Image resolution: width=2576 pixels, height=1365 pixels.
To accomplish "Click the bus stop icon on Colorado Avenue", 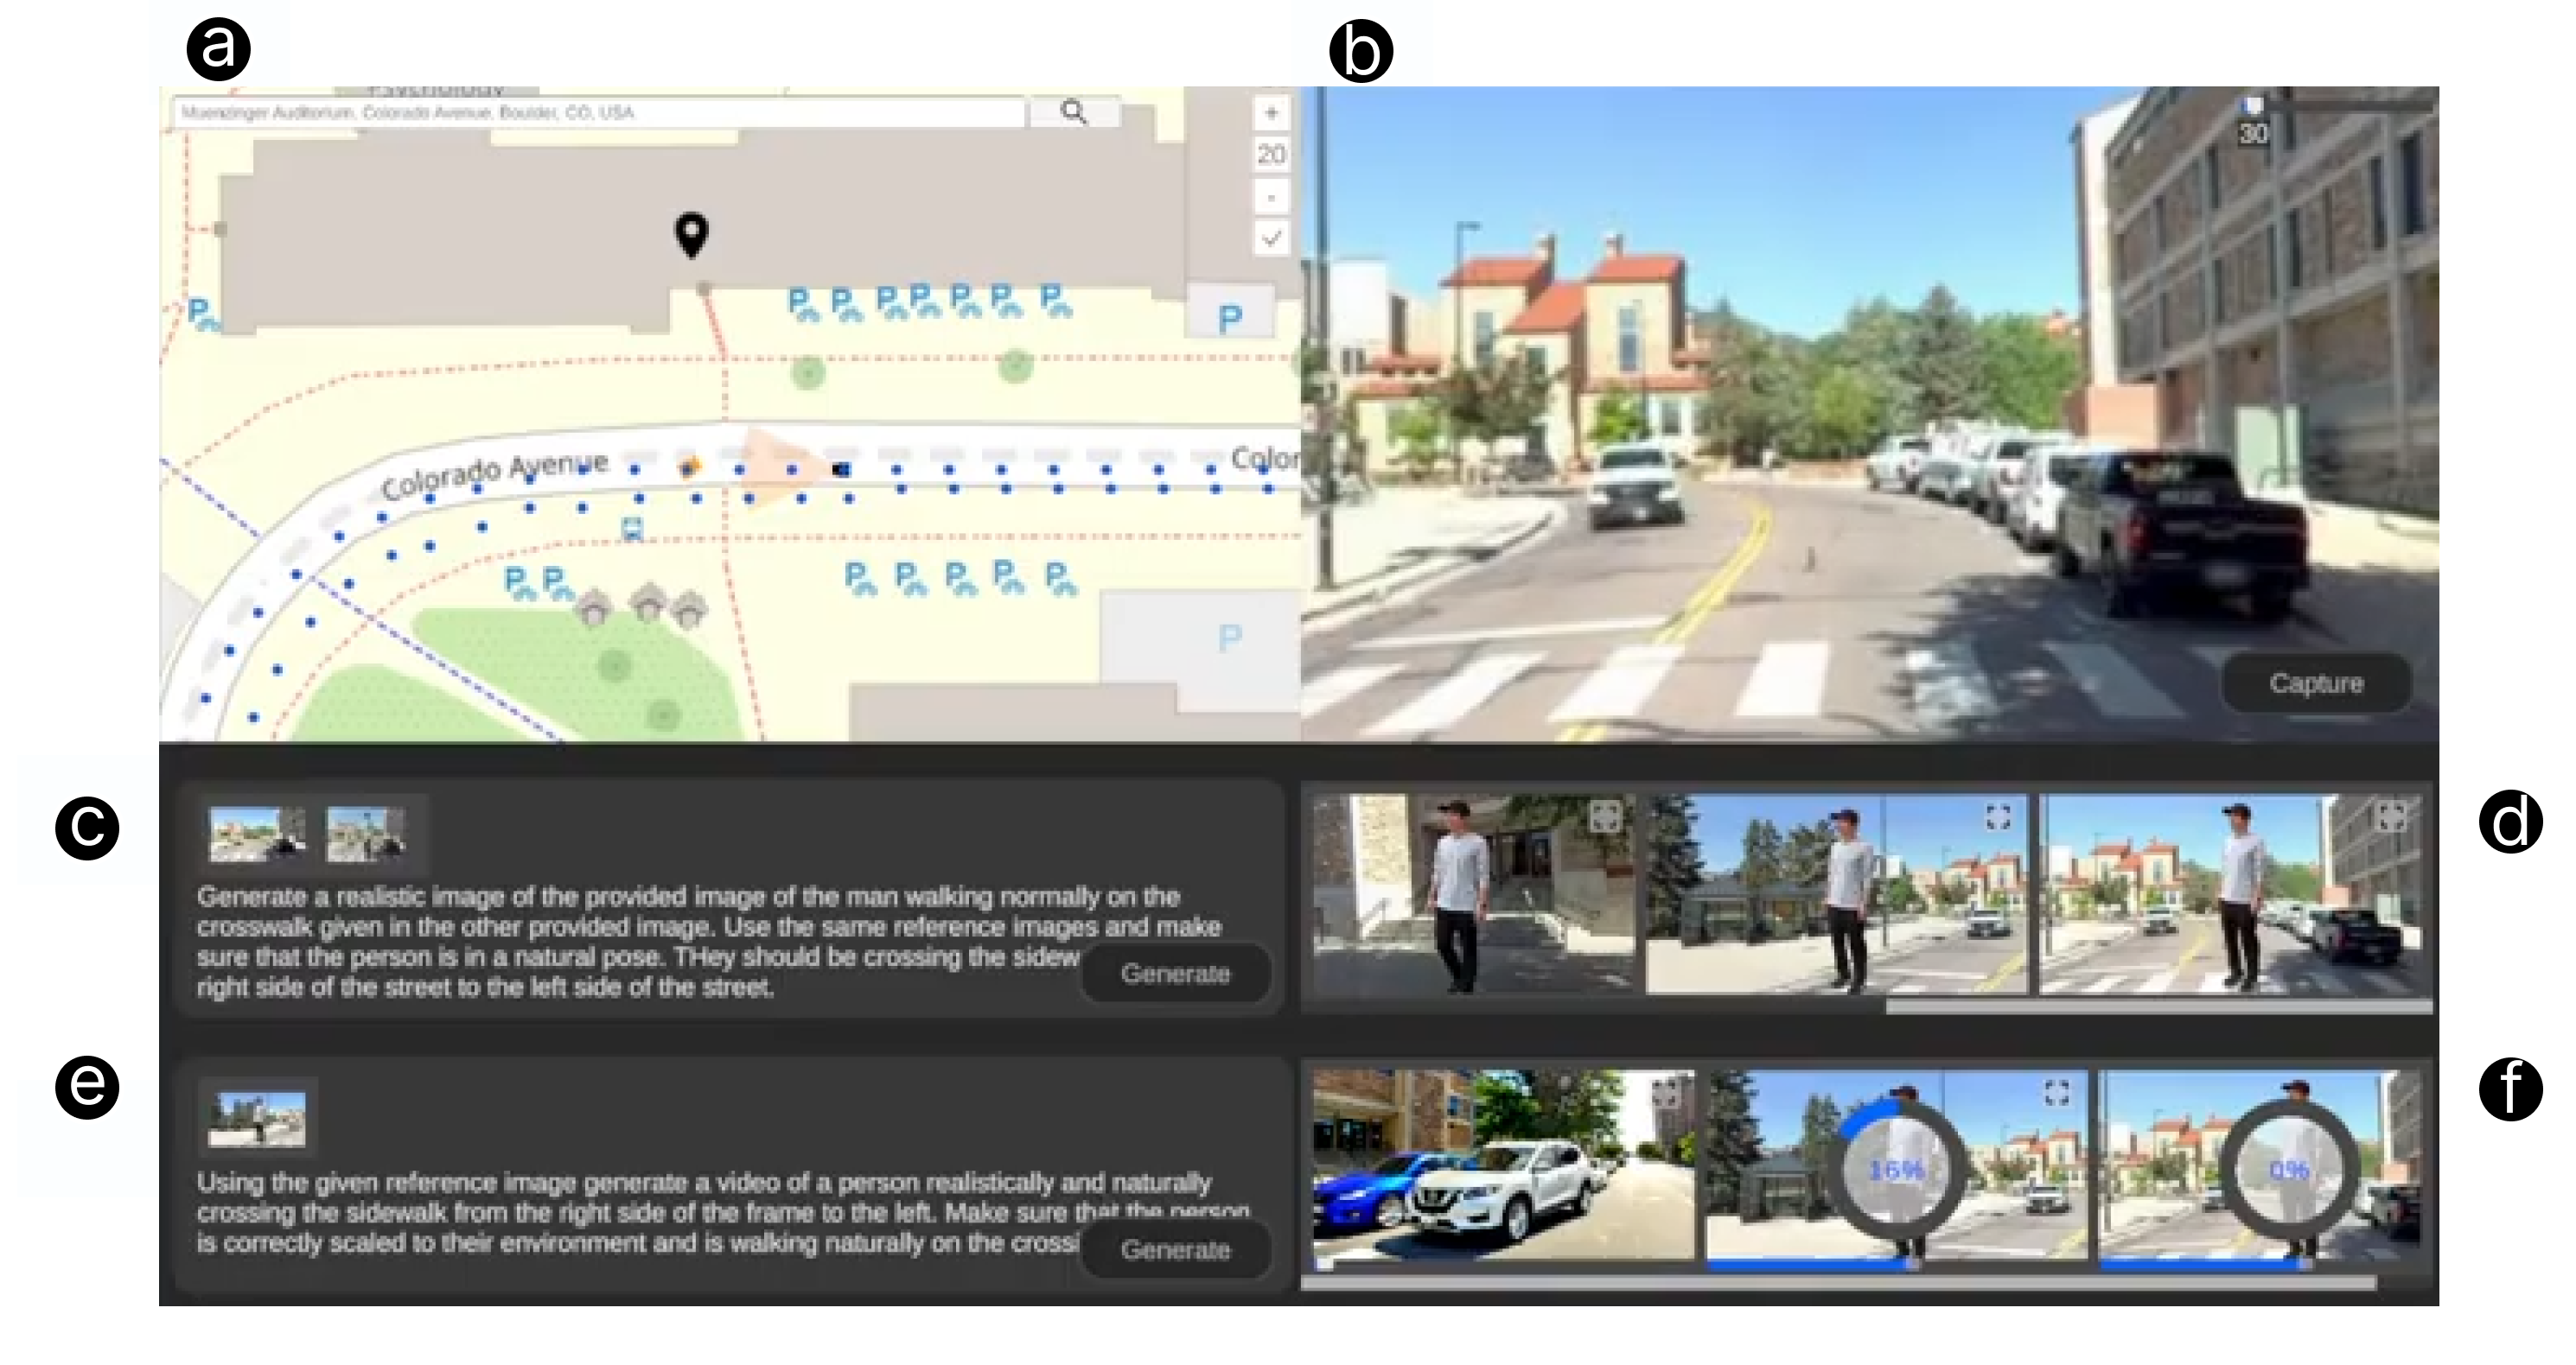I will [x=632, y=528].
